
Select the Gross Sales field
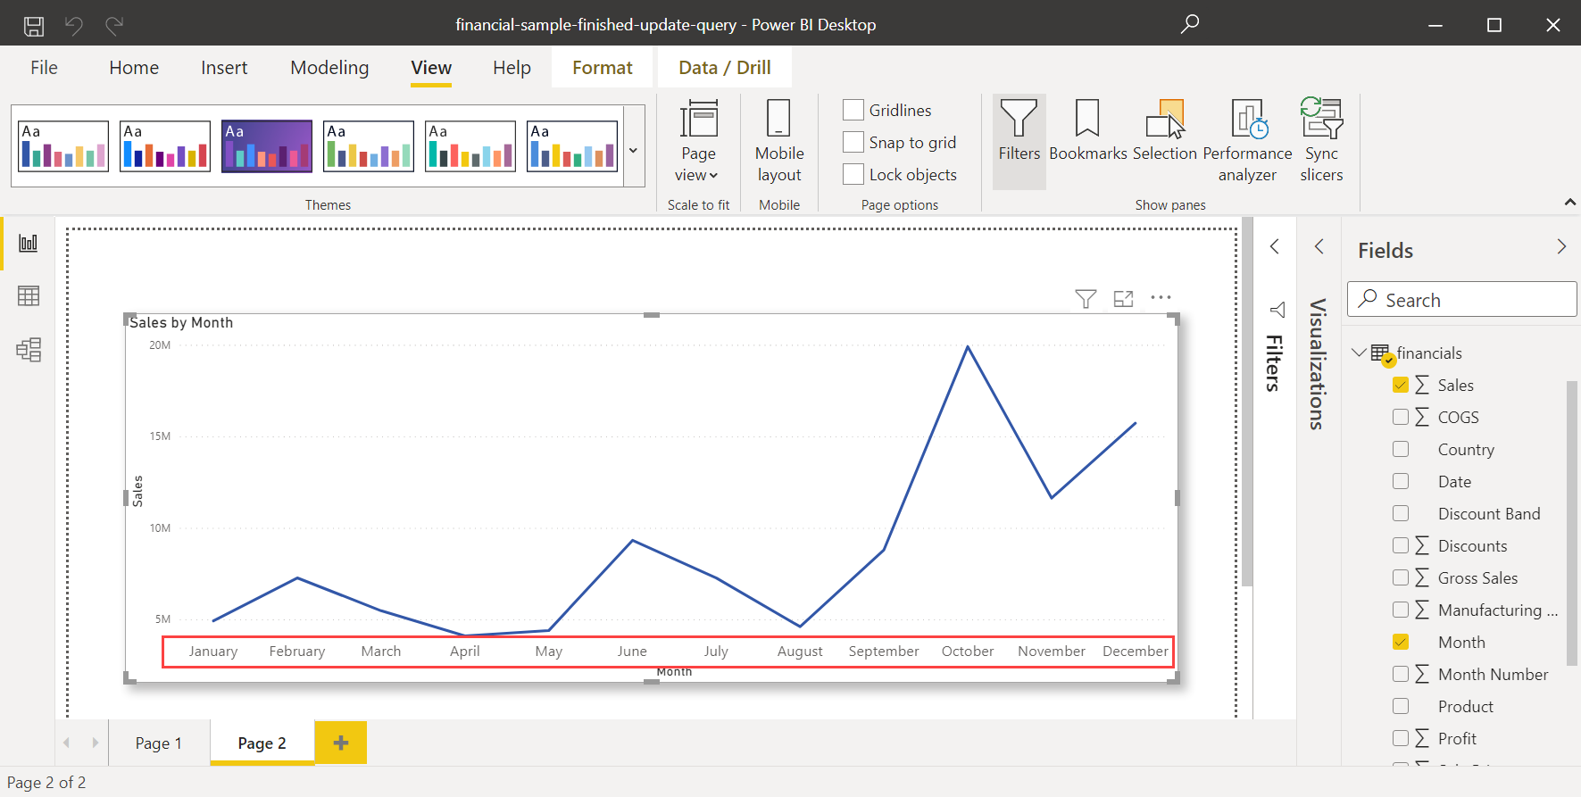[1477, 577]
